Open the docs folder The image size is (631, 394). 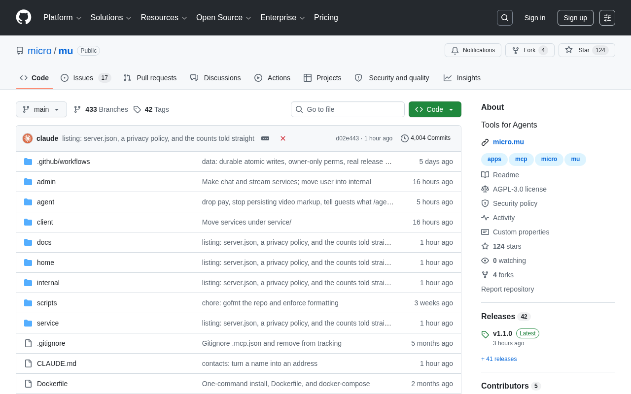pos(44,242)
